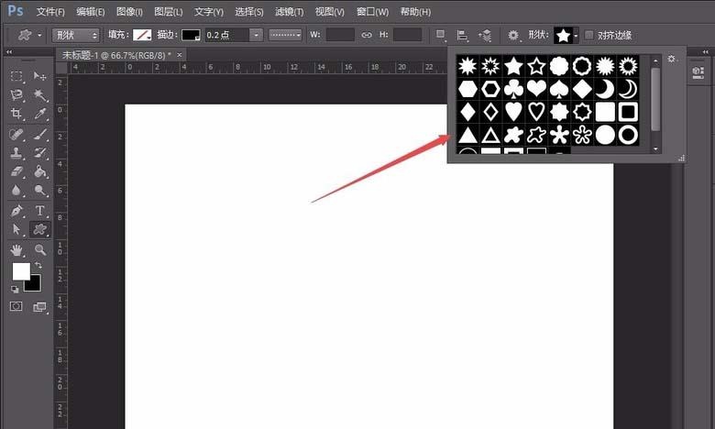The width and height of the screenshot is (715, 429).
Task: Select the Zoom tool
Action: 39,250
